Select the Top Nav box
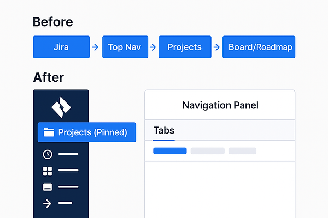The image size is (328, 218). (125, 47)
